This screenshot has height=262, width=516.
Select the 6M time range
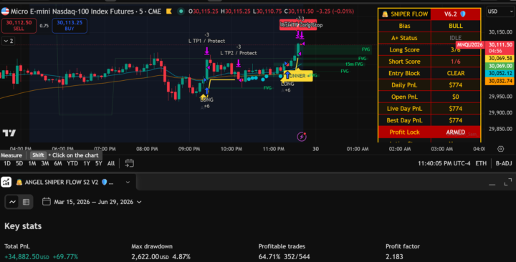(x=58, y=163)
